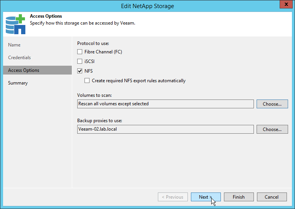The image size is (295, 209).
Task: Uncheck the NFS protocol option
Action: pyautogui.click(x=80, y=71)
